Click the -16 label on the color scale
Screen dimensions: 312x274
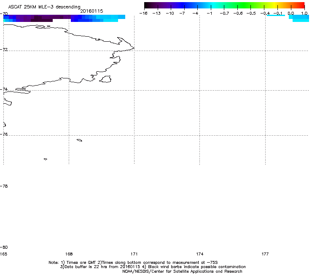143,13
